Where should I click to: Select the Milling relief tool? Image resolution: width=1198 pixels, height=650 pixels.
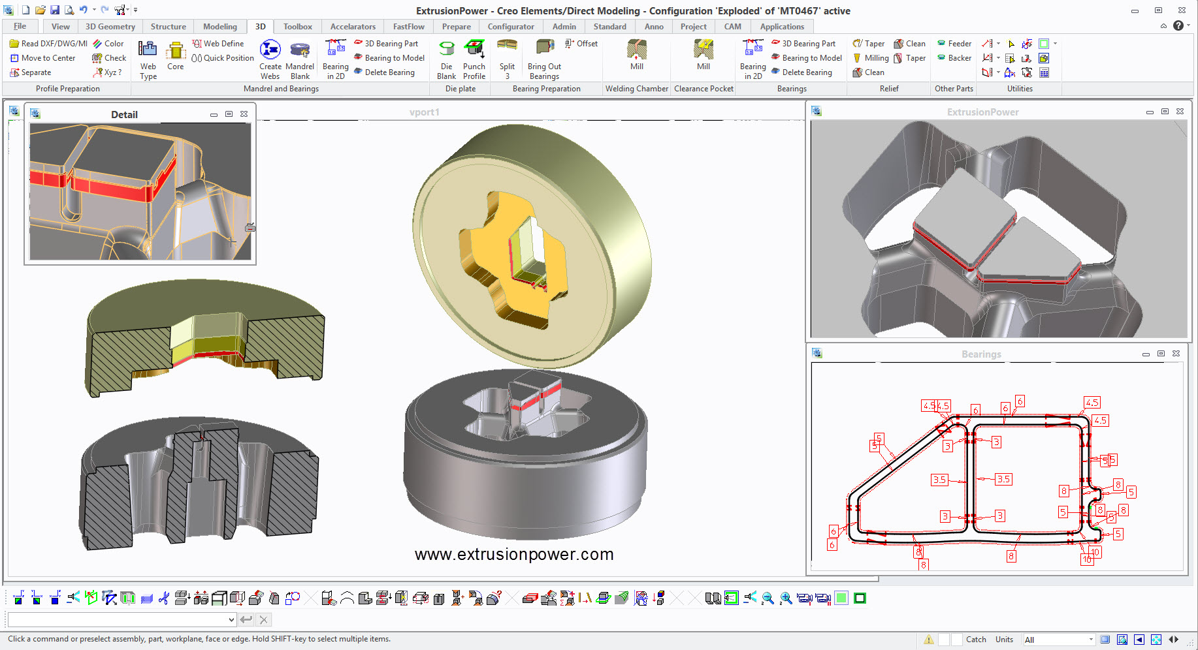click(871, 58)
